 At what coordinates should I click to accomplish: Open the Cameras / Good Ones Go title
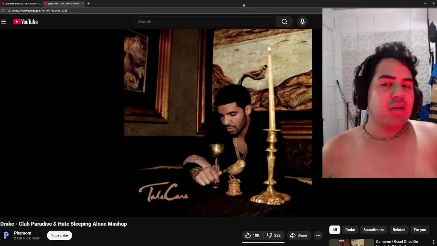[x=397, y=242]
